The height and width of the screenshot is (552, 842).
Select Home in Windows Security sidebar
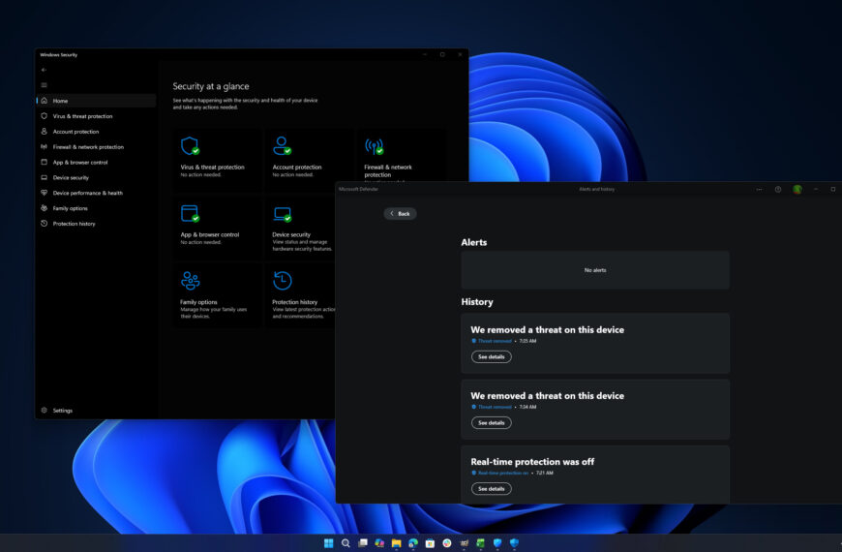click(x=96, y=101)
